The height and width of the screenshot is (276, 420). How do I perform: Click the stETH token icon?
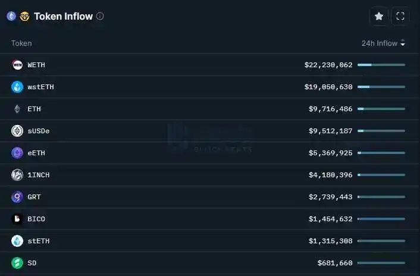(x=17, y=241)
